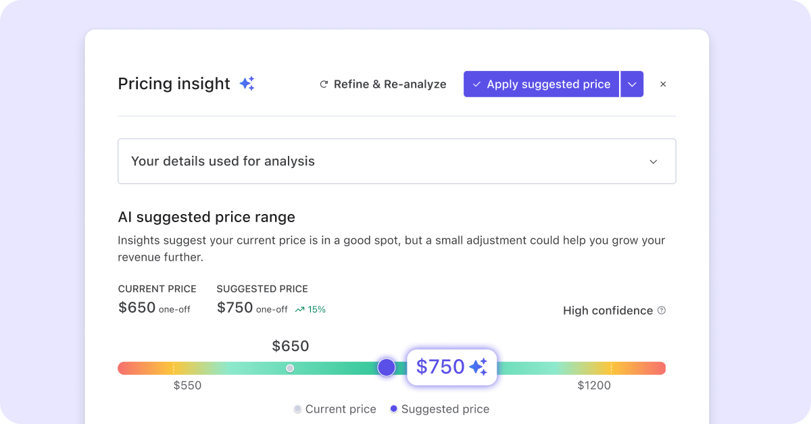Viewport: 811px width, 424px height.
Task: Click the High confidence help icon
Action: [x=662, y=311]
